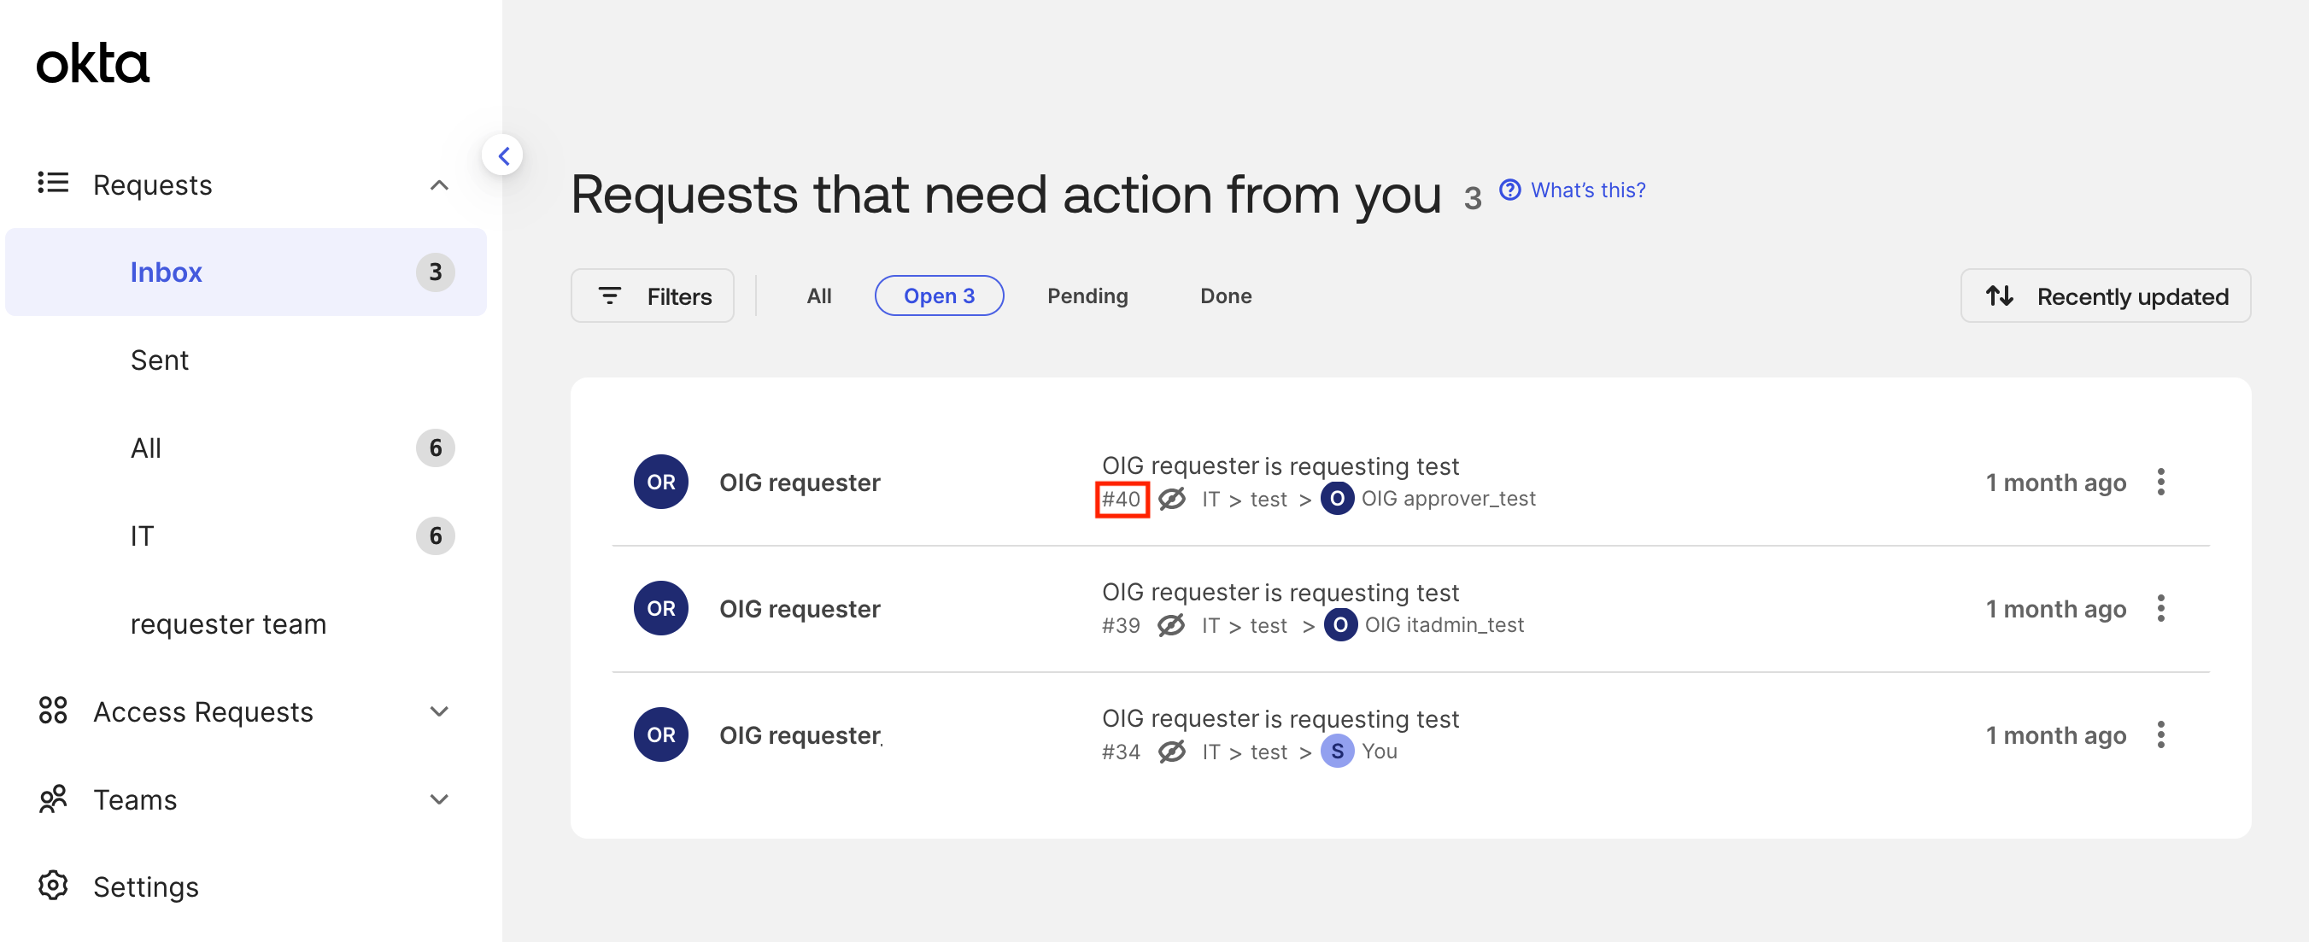Viewport: 2309px width, 942px height.
Task: Open more options for request #40
Action: (x=2160, y=483)
